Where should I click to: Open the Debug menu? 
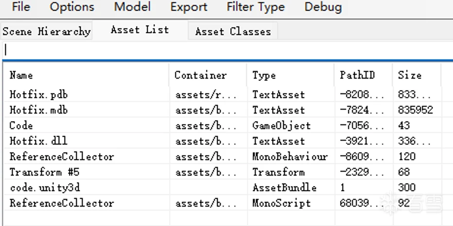(x=323, y=7)
